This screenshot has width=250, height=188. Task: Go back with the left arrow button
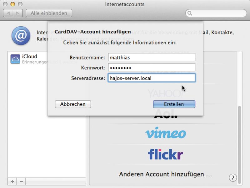8,13
